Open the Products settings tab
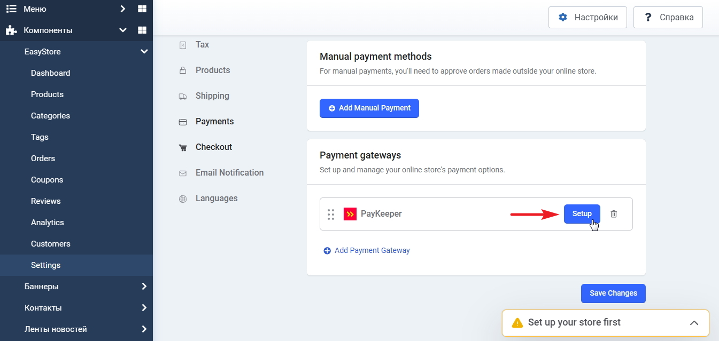 [x=212, y=70]
